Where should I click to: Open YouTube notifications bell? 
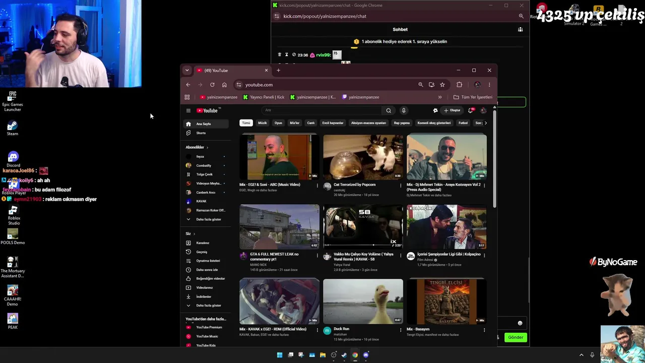tap(471, 110)
